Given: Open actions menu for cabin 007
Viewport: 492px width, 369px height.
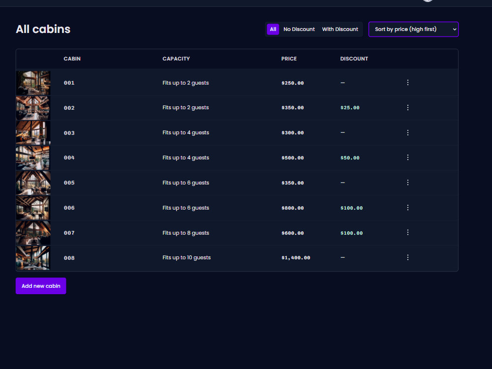Looking at the screenshot, I should (x=407, y=233).
